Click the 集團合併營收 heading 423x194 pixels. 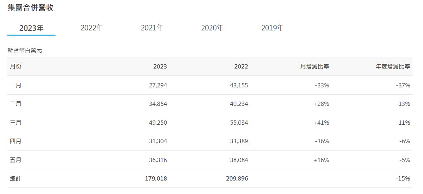tap(30, 8)
